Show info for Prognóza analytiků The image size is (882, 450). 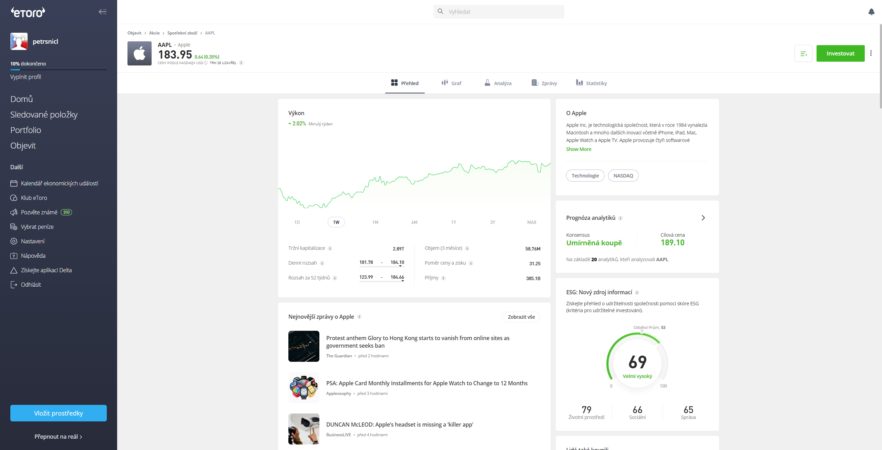pyautogui.click(x=621, y=218)
